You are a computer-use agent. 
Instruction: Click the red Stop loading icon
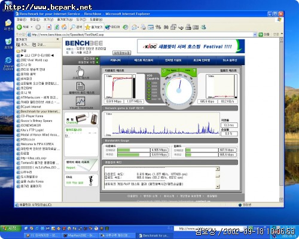pos(49,27)
